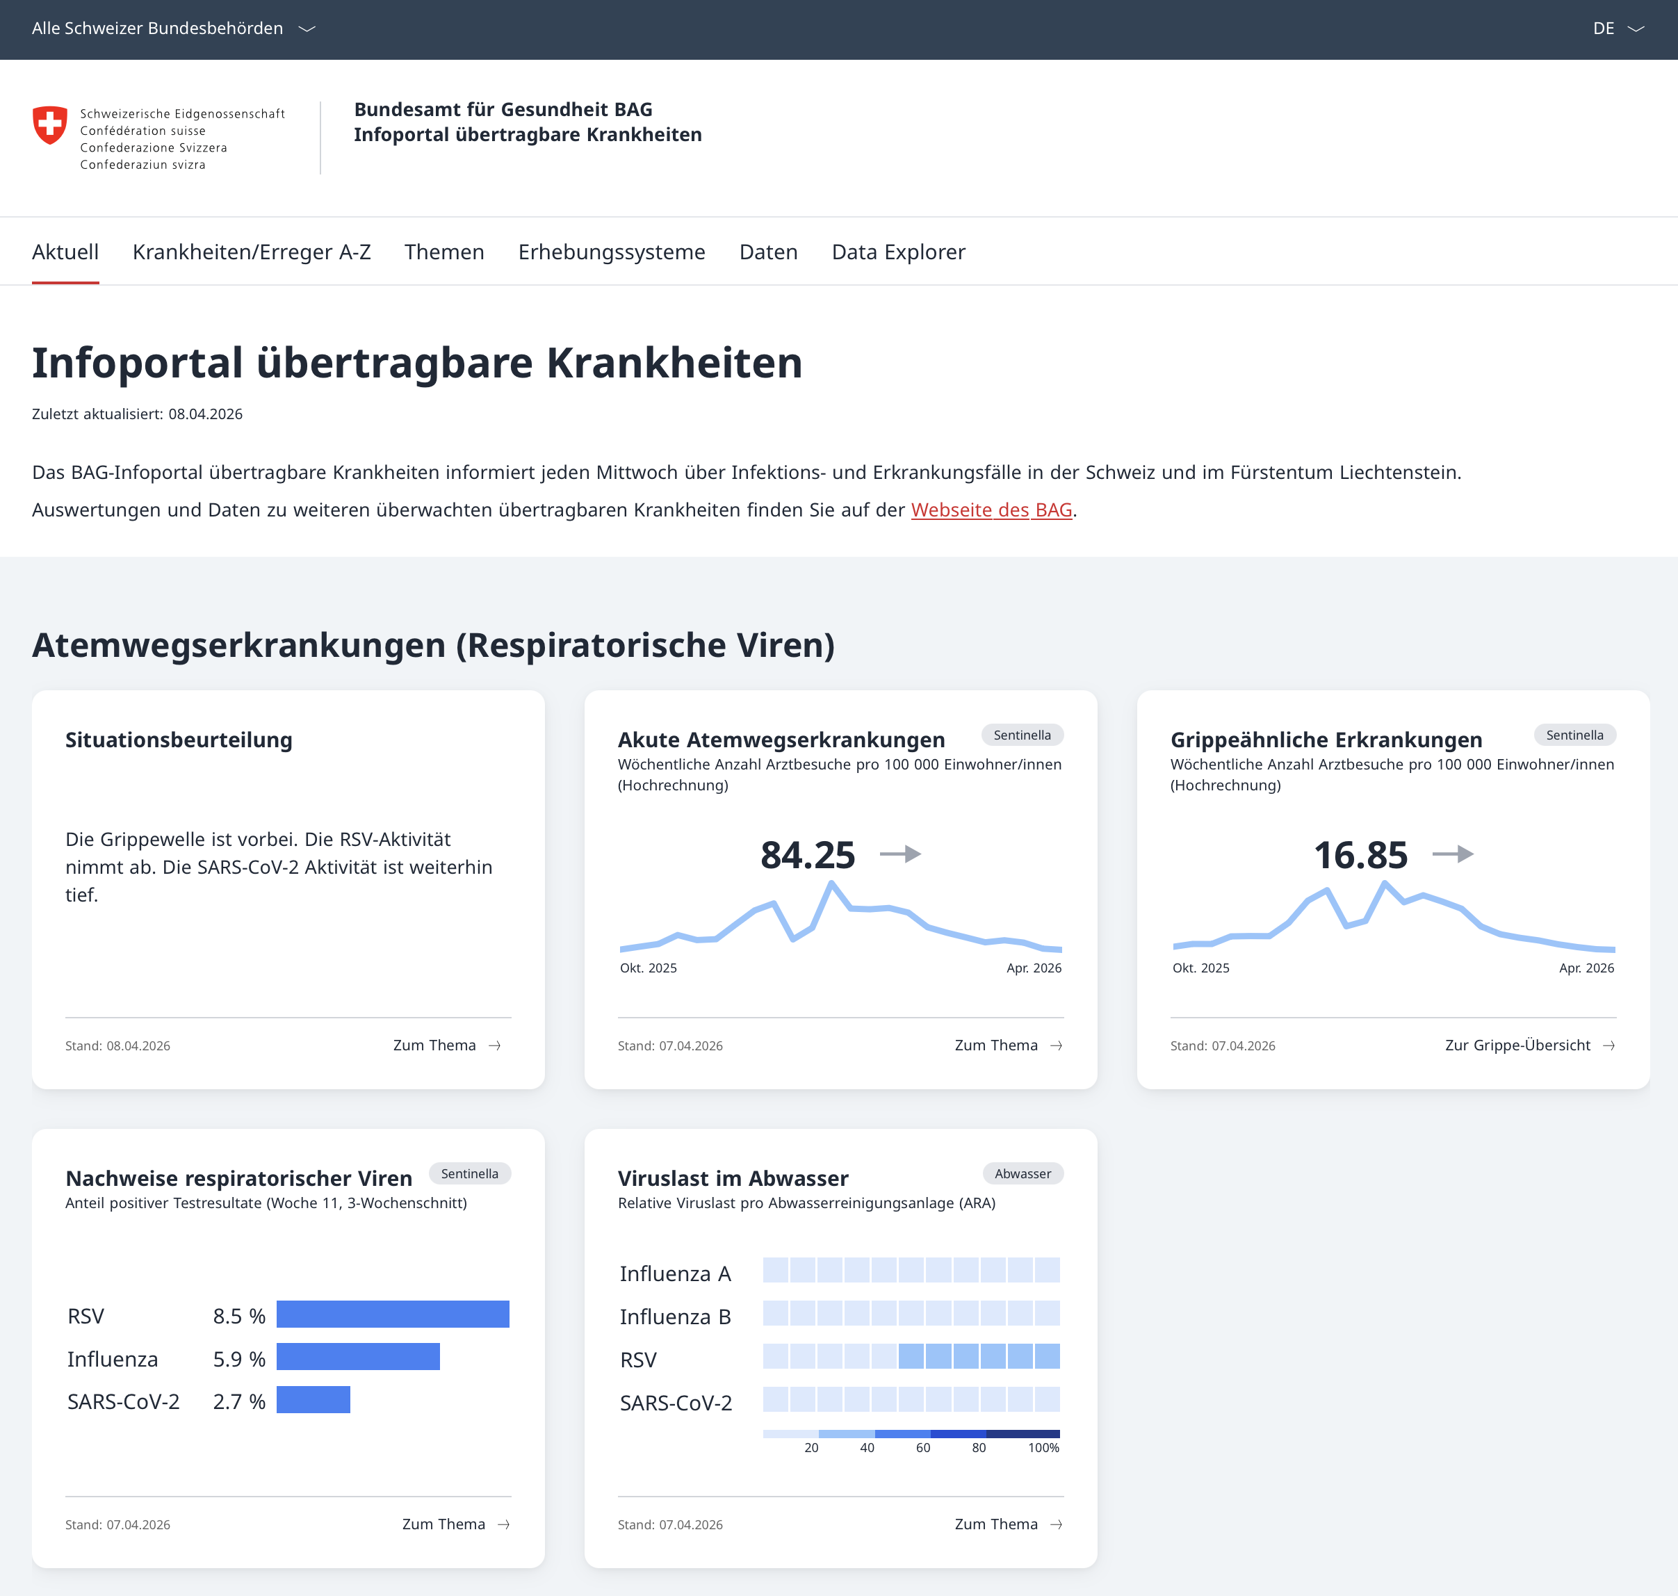Click the Swiss coat of arms logo
Image resolution: width=1678 pixels, height=1596 pixels.
coord(49,125)
